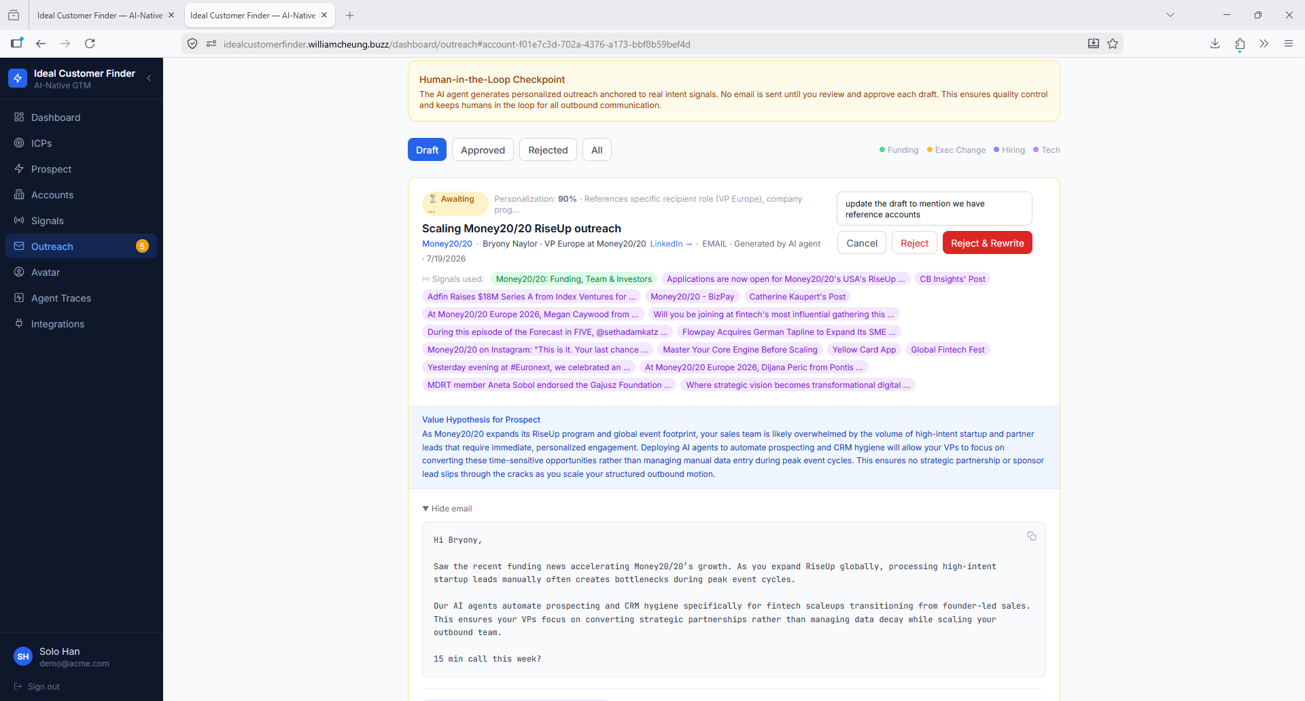The image size is (1305, 701).
Task: Click the address bar URL
Action: click(x=457, y=44)
